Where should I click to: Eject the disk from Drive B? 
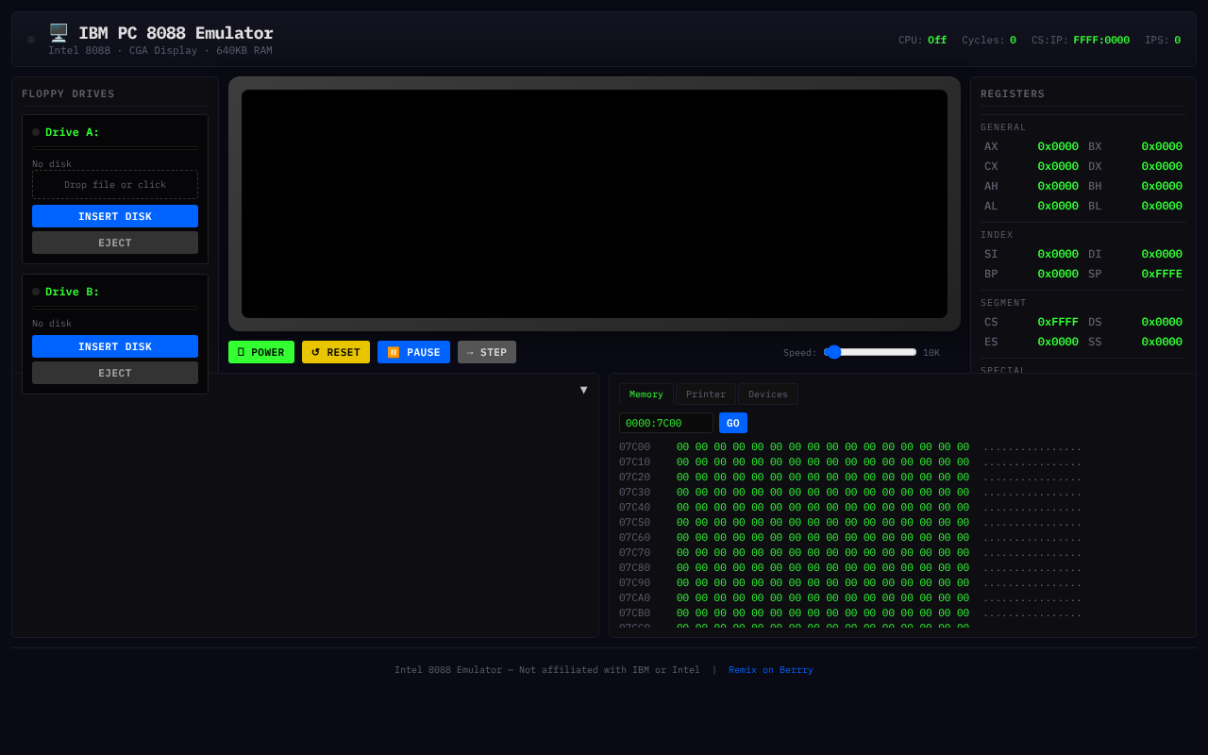coord(114,373)
